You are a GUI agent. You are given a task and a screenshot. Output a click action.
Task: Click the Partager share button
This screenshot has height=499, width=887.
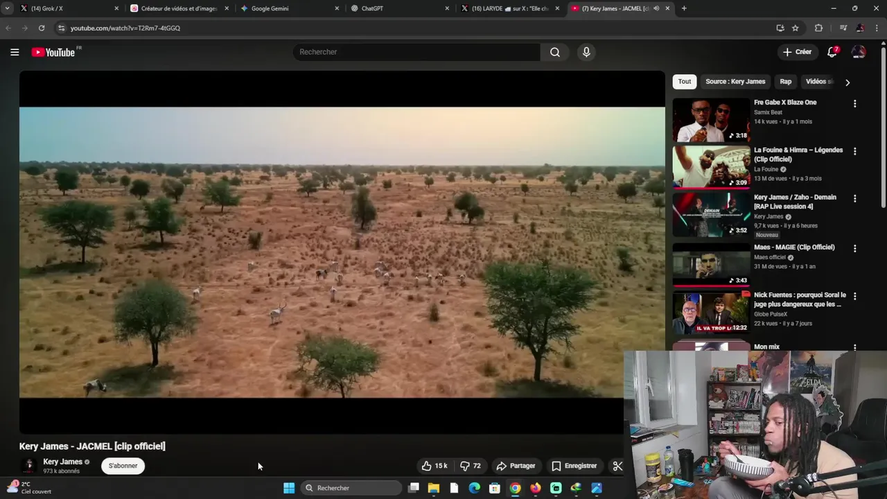[516, 466]
